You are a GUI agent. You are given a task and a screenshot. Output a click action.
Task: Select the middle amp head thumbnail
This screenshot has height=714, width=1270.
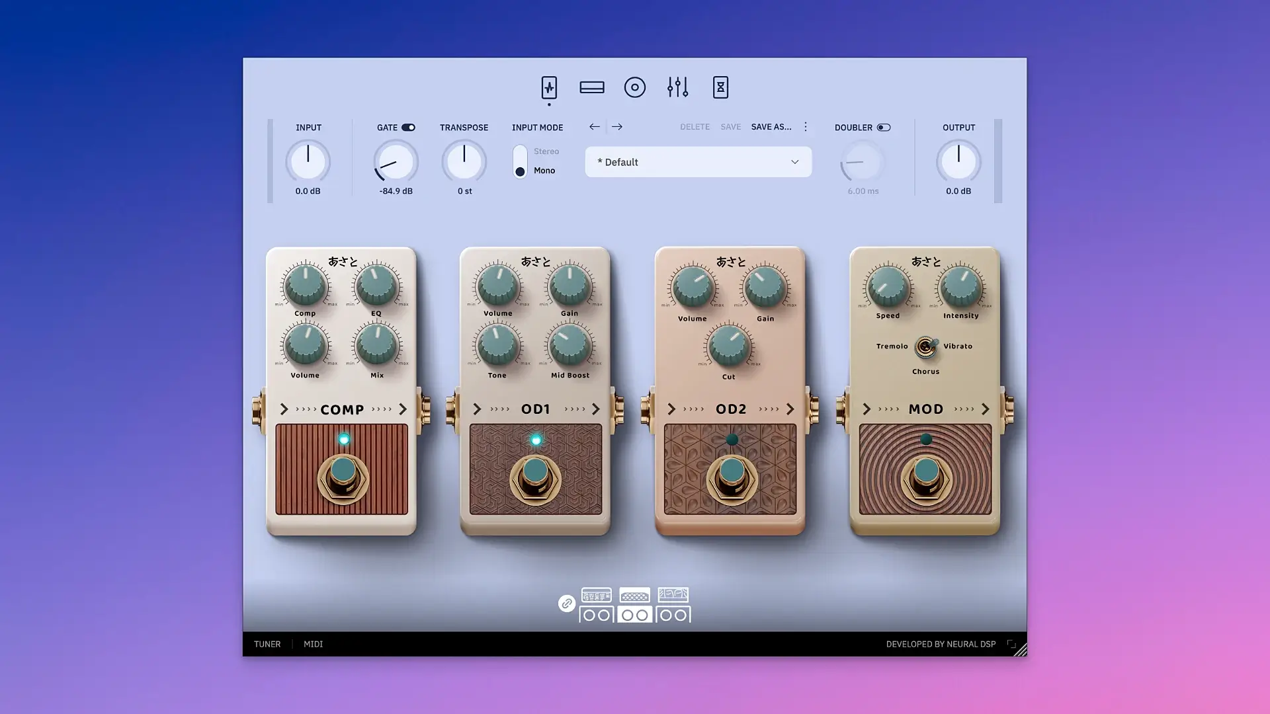click(x=635, y=595)
